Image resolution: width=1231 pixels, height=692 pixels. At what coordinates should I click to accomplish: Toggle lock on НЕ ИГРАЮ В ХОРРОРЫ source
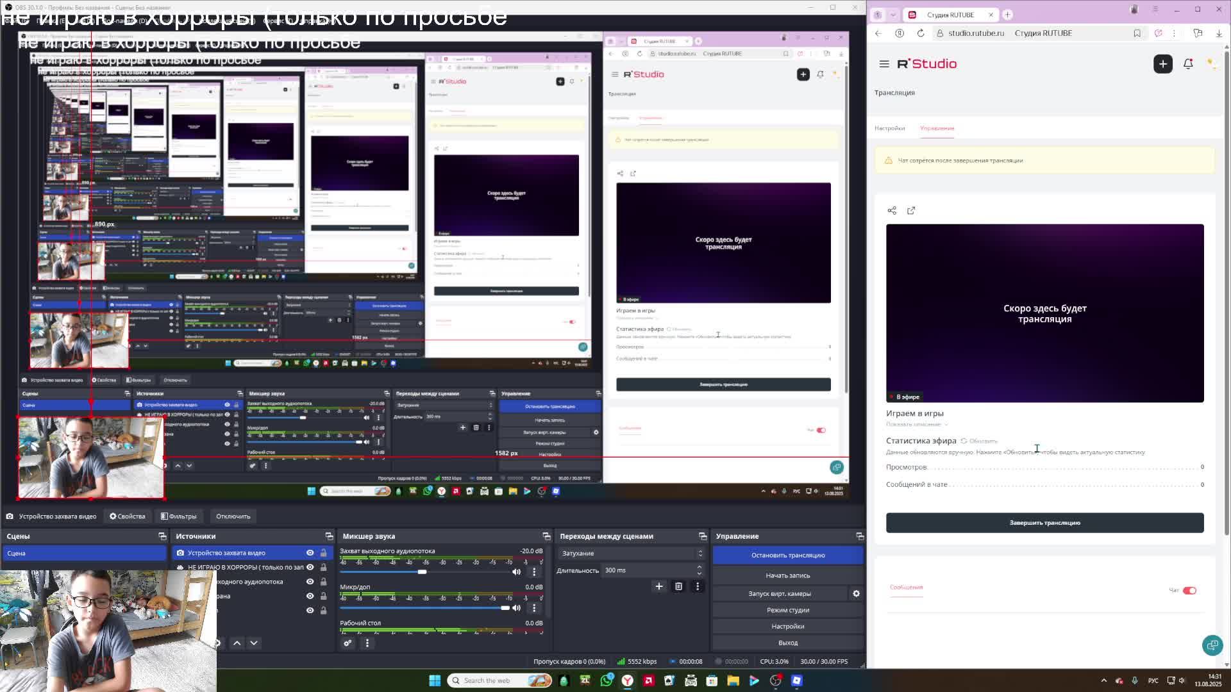pos(323,567)
